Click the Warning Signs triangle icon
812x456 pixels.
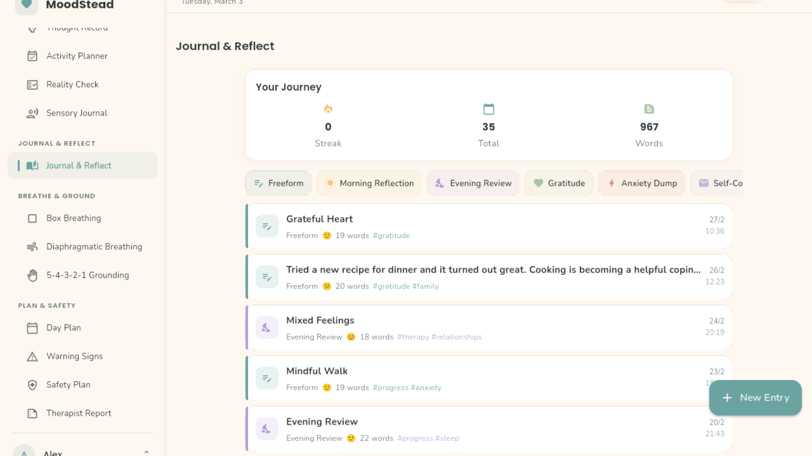tap(32, 357)
